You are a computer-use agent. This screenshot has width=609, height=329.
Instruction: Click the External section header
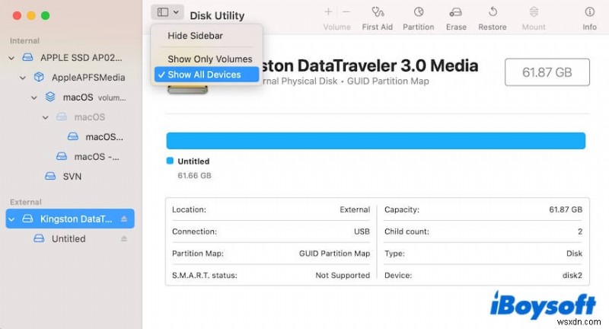click(26, 202)
